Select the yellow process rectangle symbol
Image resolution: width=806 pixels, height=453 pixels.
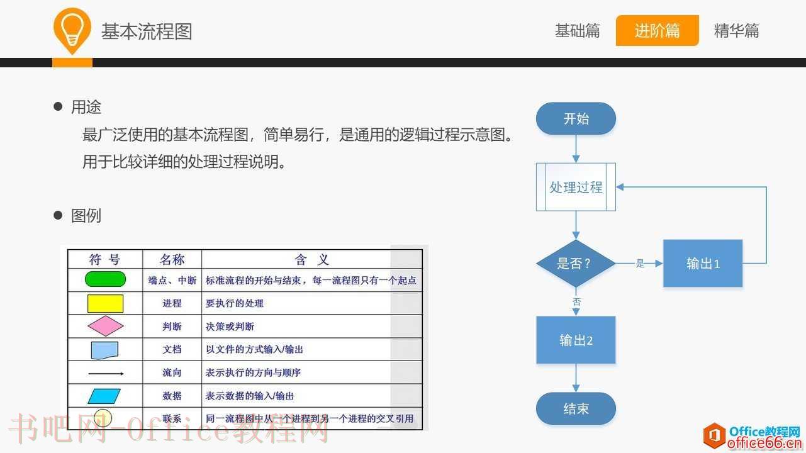pos(105,303)
